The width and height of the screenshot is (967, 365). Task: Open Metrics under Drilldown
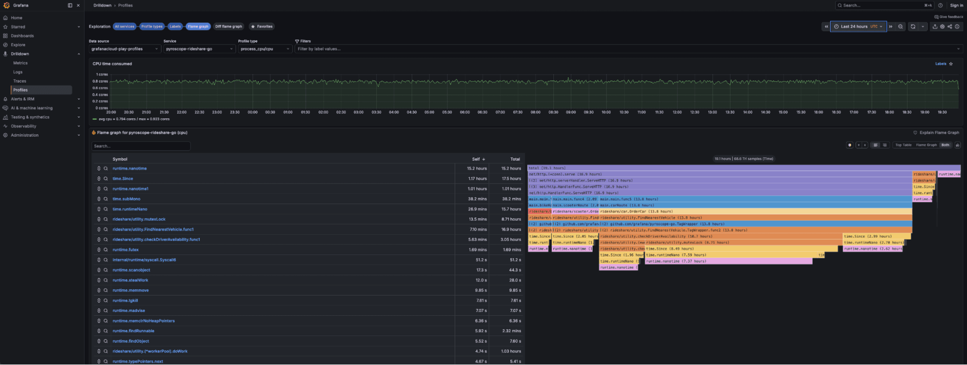(x=20, y=63)
